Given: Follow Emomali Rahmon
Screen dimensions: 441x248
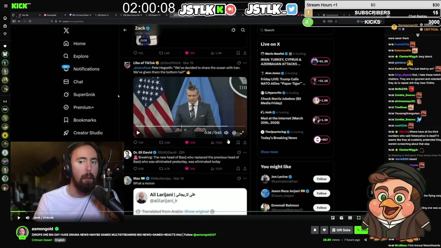Looking at the screenshot, I should pyautogui.click(x=321, y=208).
